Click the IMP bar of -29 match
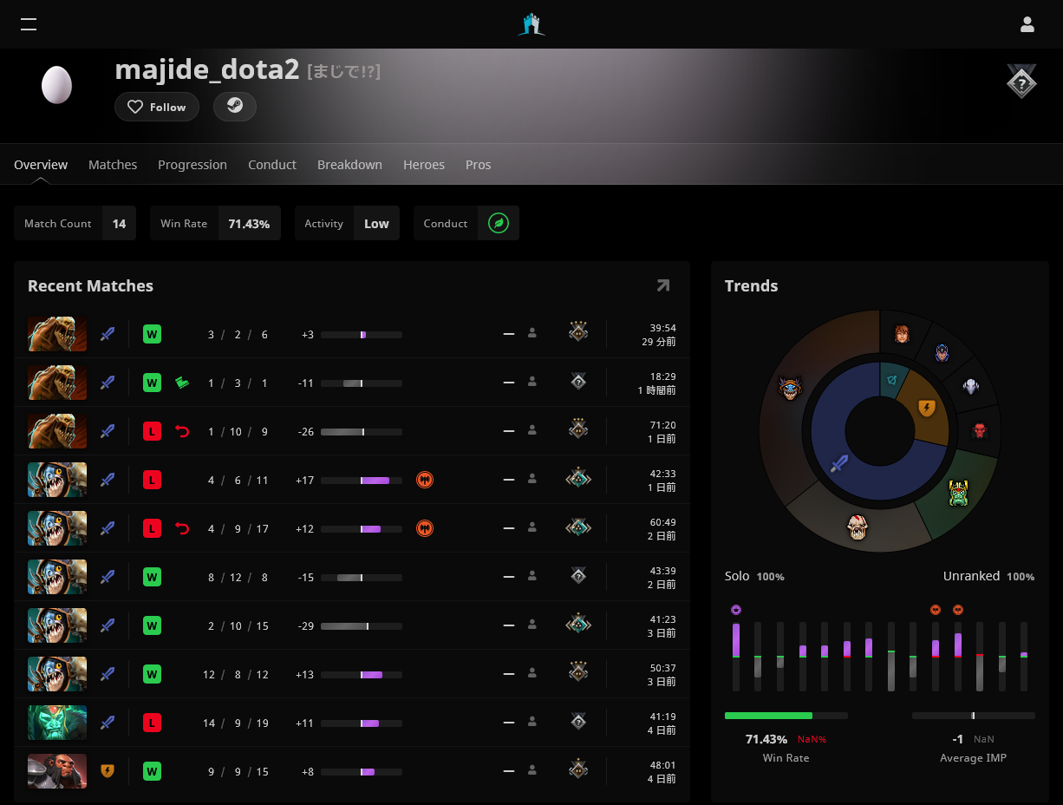This screenshot has width=1063, height=805. (x=362, y=625)
